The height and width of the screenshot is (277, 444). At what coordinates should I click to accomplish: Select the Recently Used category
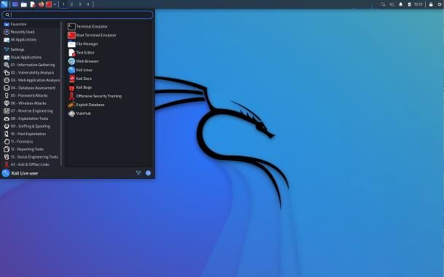[31, 32]
